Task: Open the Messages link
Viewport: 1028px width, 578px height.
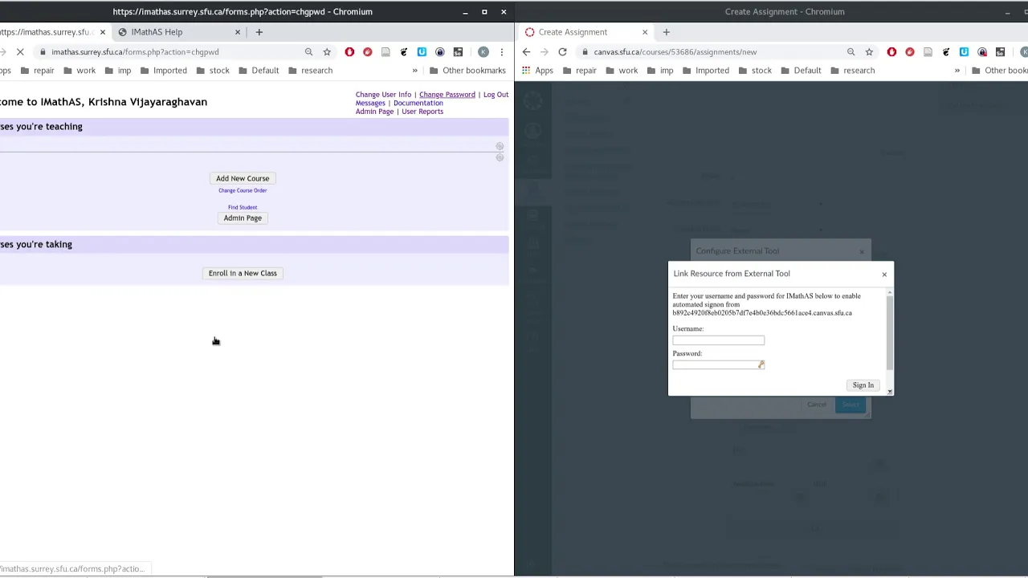Action: pos(370,103)
